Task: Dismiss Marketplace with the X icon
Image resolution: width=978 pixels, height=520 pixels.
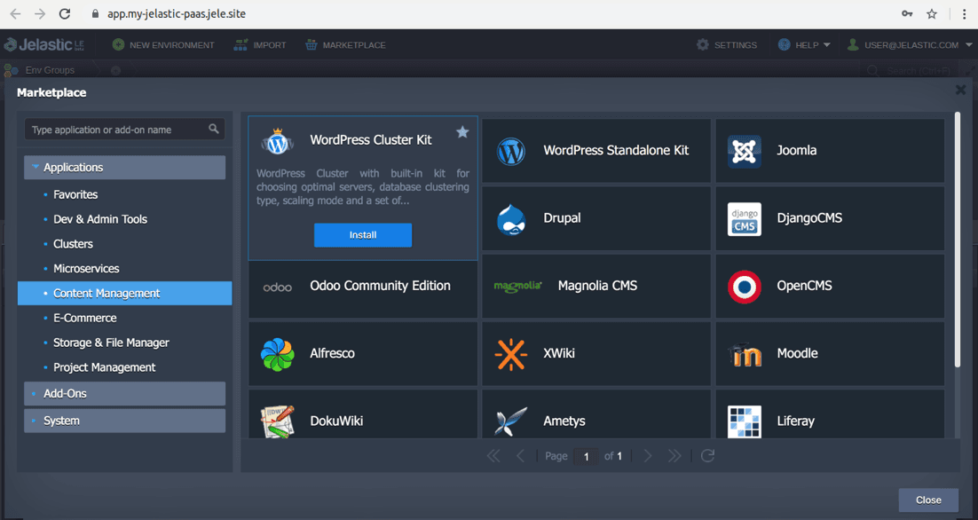Action: point(960,90)
